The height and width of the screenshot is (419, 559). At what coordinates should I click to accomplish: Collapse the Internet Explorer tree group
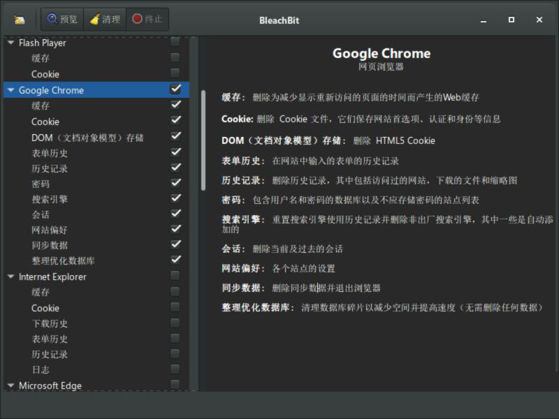click(10, 277)
